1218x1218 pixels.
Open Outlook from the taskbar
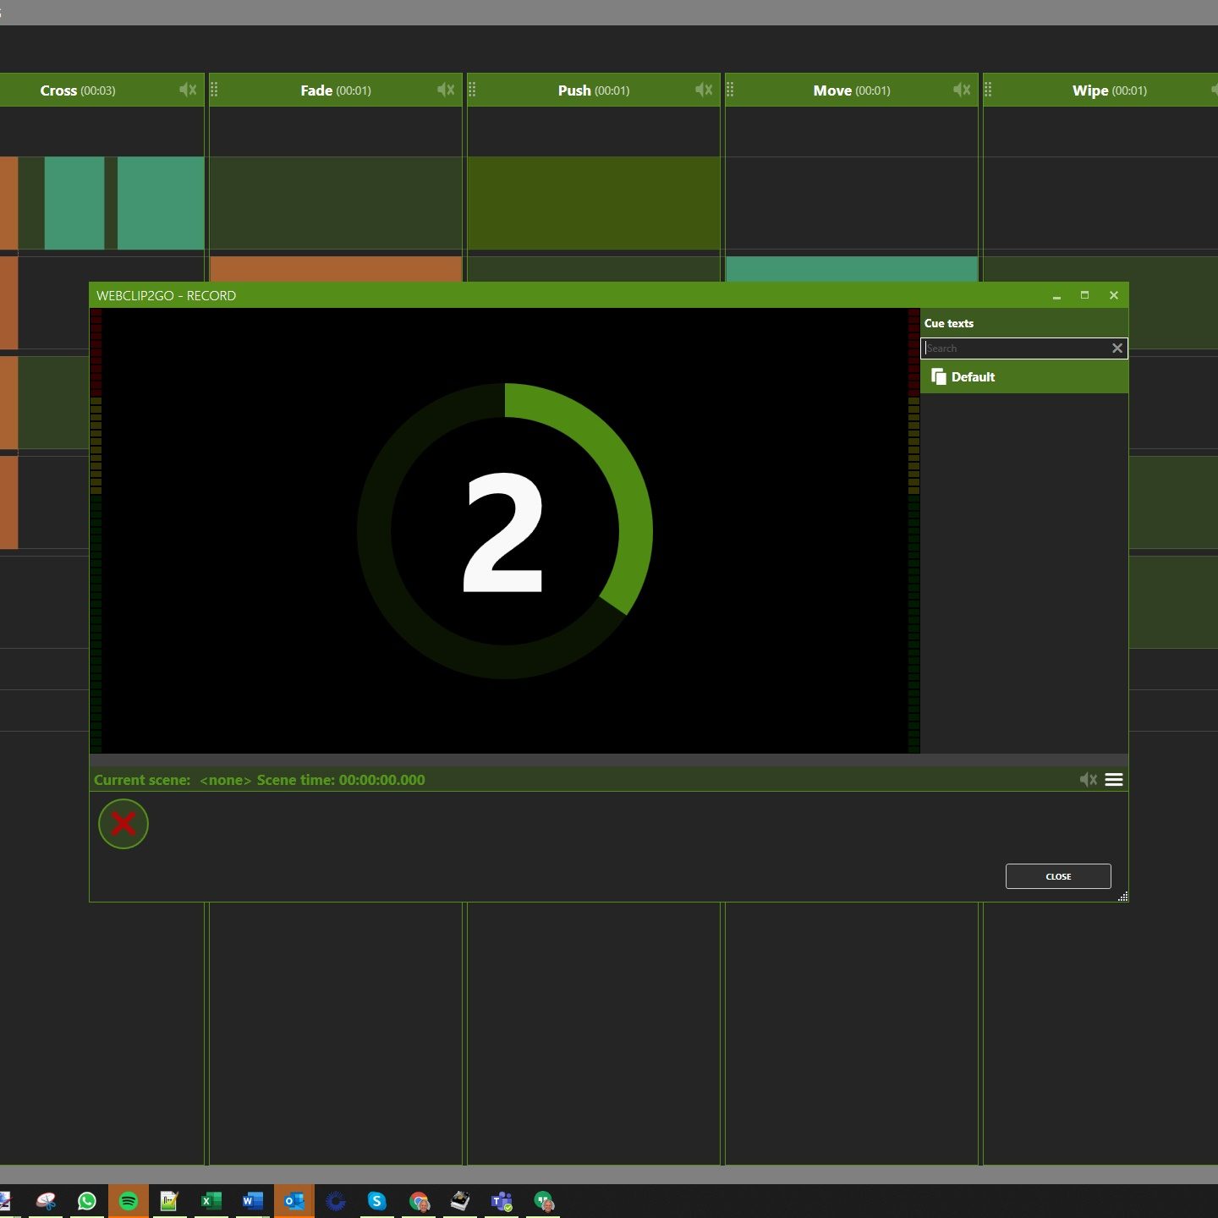[x=294, y=1201]
